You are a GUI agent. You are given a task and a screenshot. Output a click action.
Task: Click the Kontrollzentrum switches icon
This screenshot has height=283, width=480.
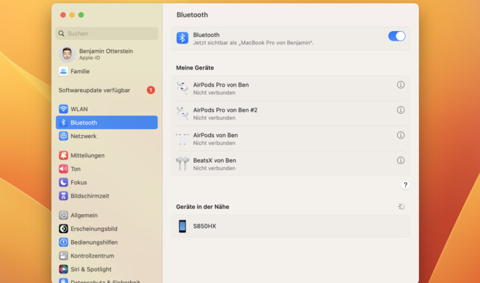tap(63, 255)
